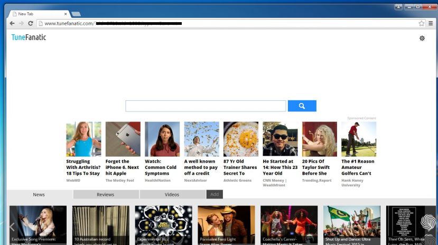Image resolution: width=438 pixels, height=245 pixels.
Task: Open the Experimental Jazz collective news card
Action: pyautogui.click(x=163, y=225)
